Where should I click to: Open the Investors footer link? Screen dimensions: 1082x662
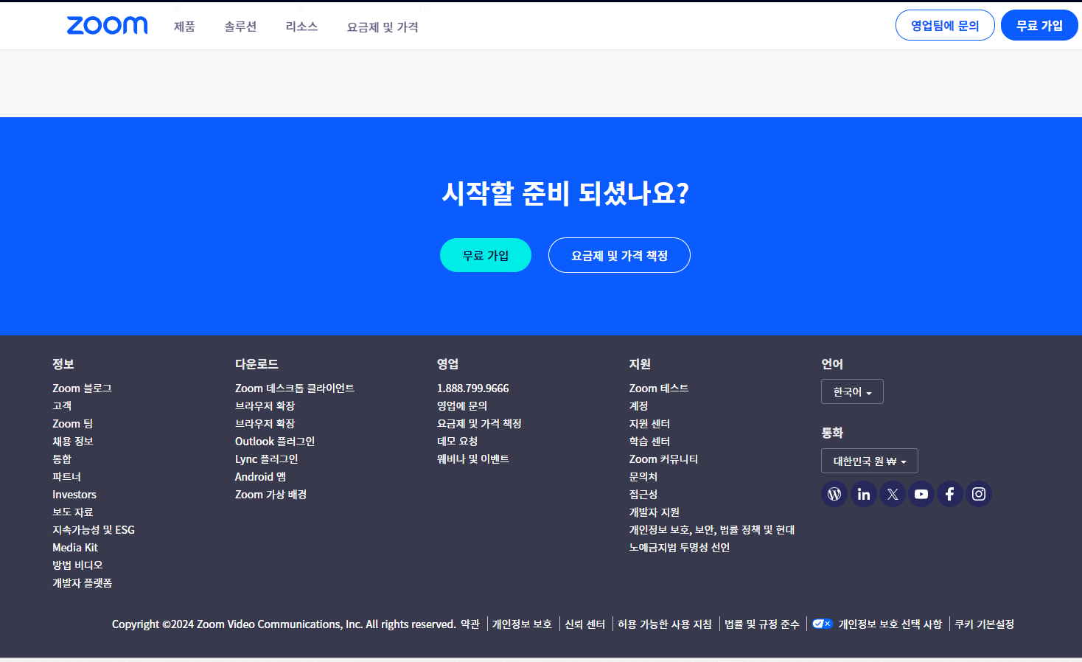(74, 494)
